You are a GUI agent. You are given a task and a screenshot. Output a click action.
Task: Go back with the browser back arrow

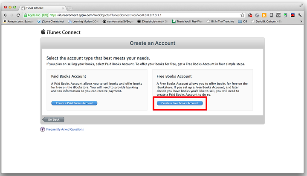(5, 15)
